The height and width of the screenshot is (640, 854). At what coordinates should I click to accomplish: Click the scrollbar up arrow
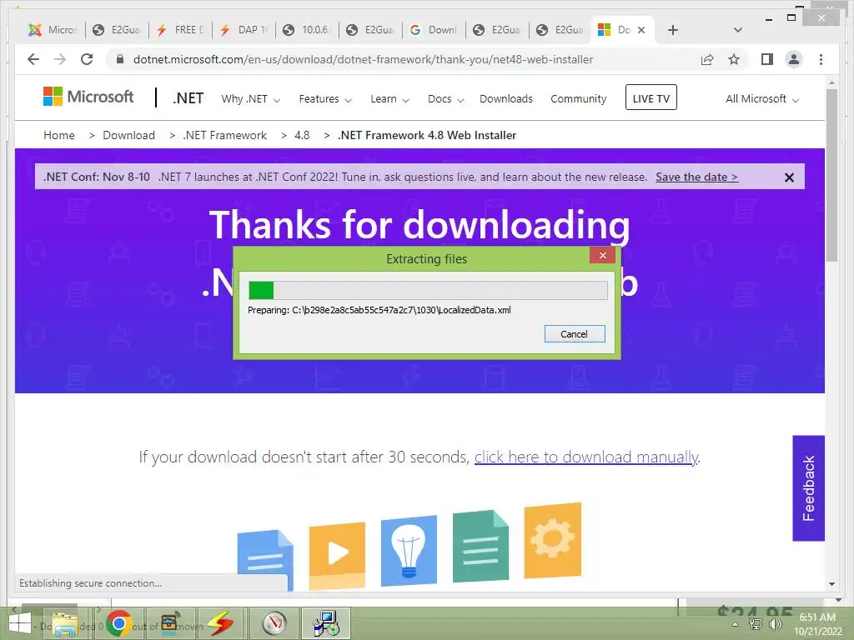pyautogui.click(x=831, y=82)
